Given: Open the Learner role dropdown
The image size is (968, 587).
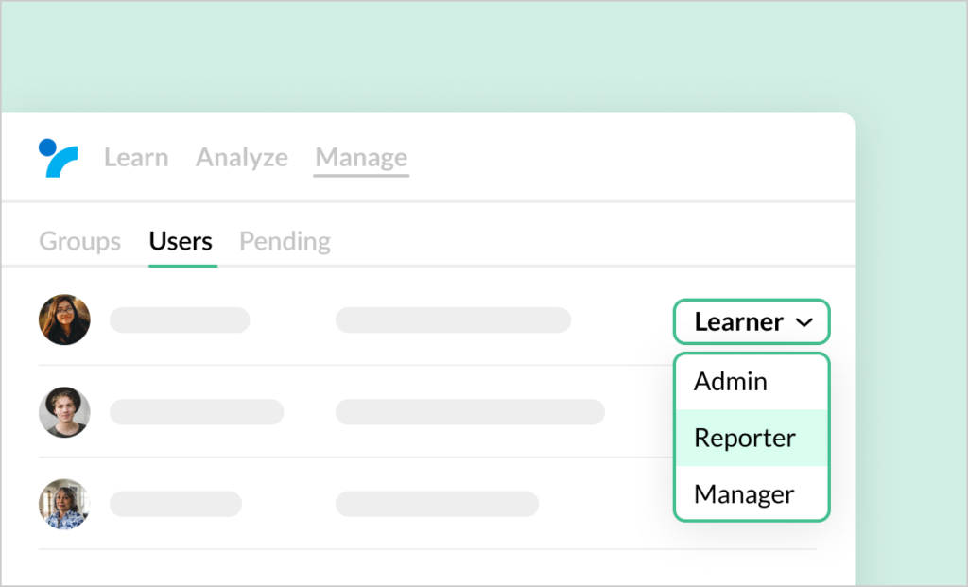Looking at the screenshot, I should [751, 321].
